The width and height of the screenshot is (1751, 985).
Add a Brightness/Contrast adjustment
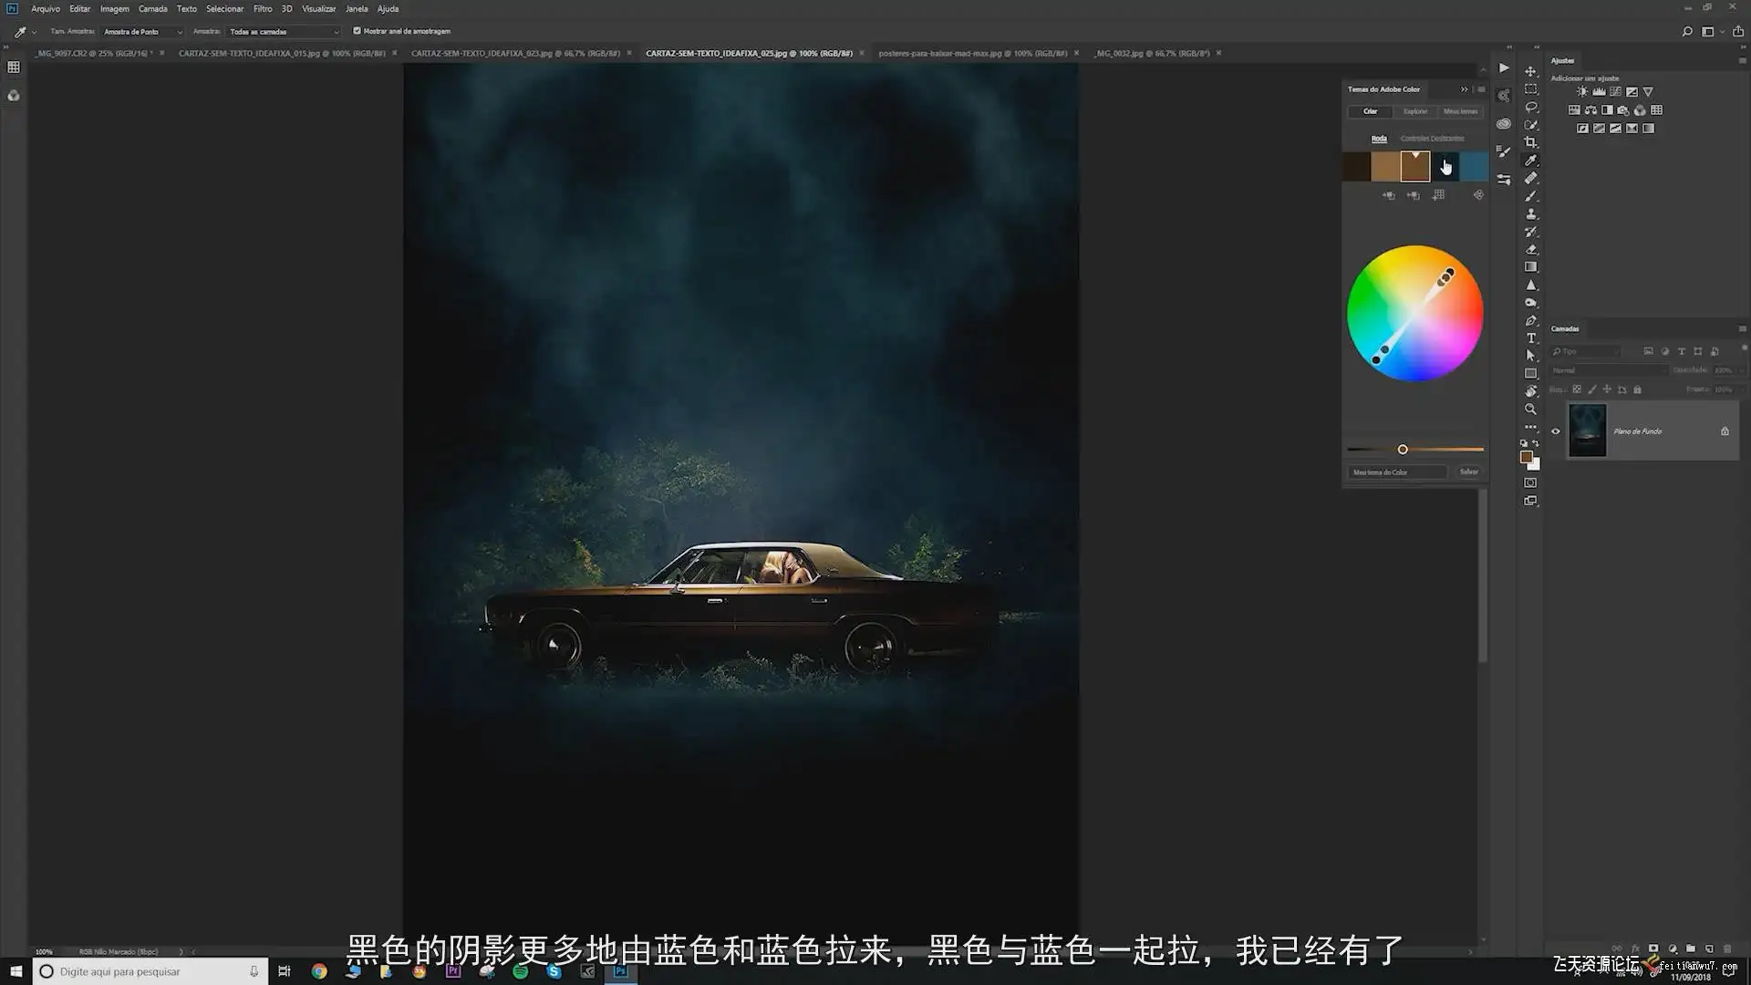point(1582,92)
